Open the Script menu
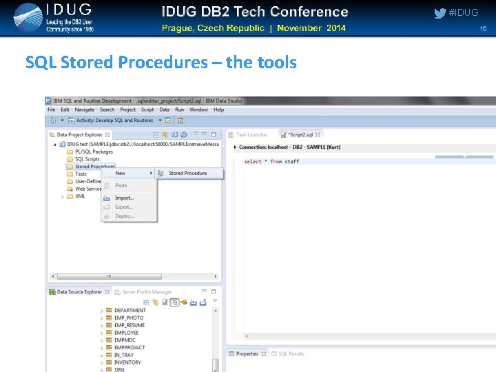This screenshot has width=496, height=372. point(147,110)
